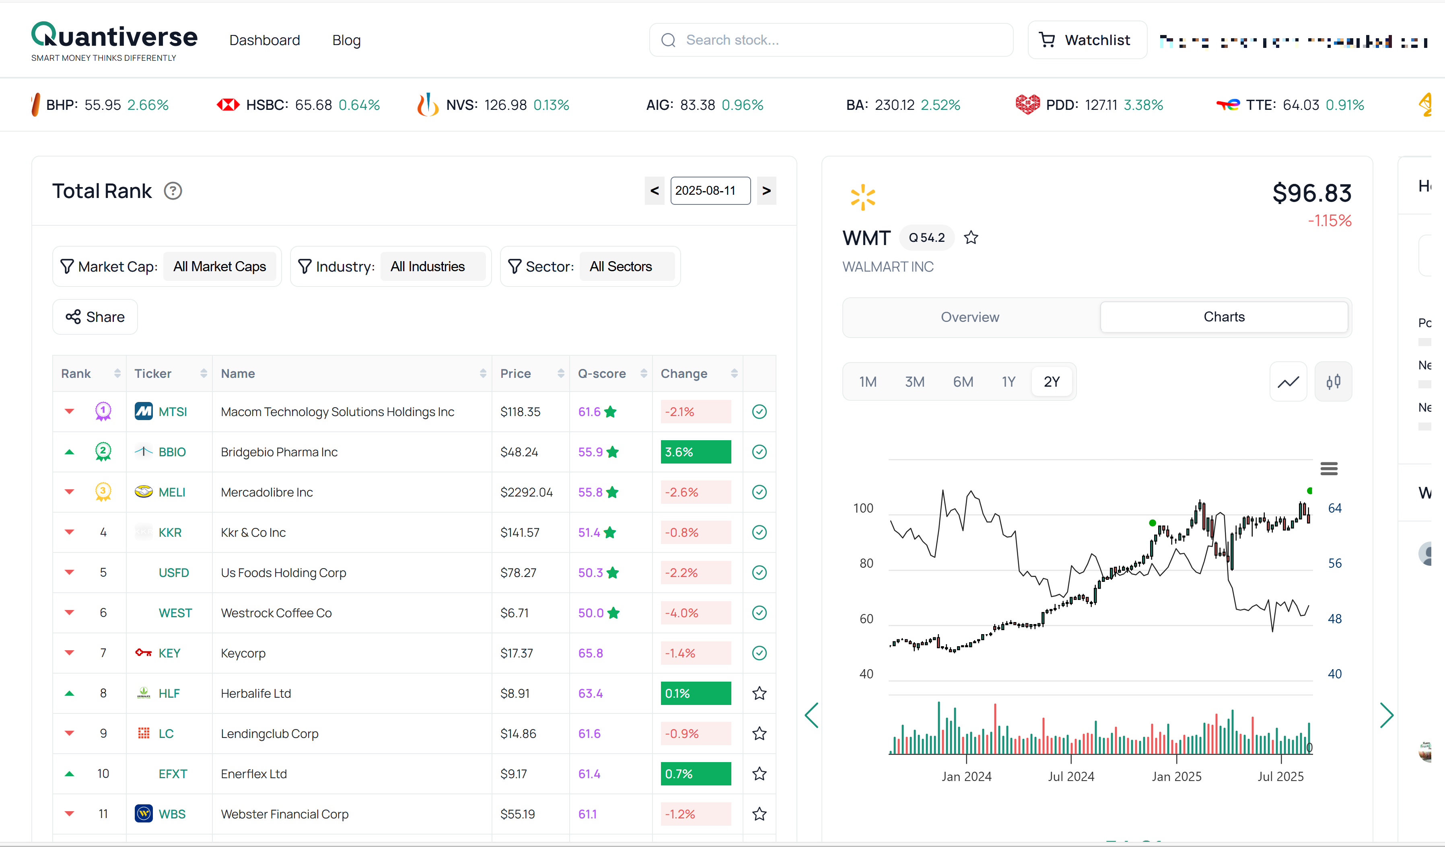
Task: Click the Walmart spark logo
Action: 862,197
